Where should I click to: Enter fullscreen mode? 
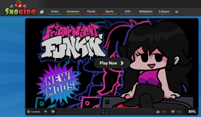[x=105, y=112]
